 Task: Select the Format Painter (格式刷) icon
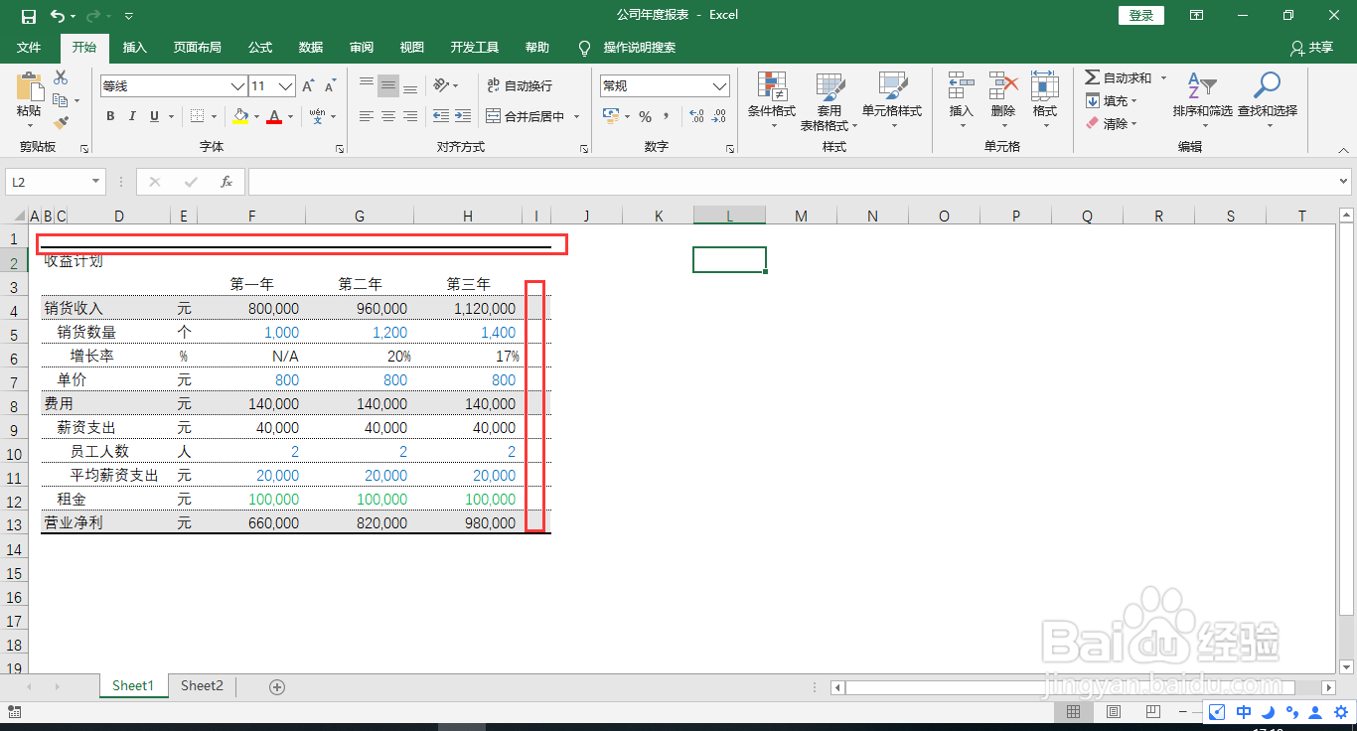click(59, 121)
